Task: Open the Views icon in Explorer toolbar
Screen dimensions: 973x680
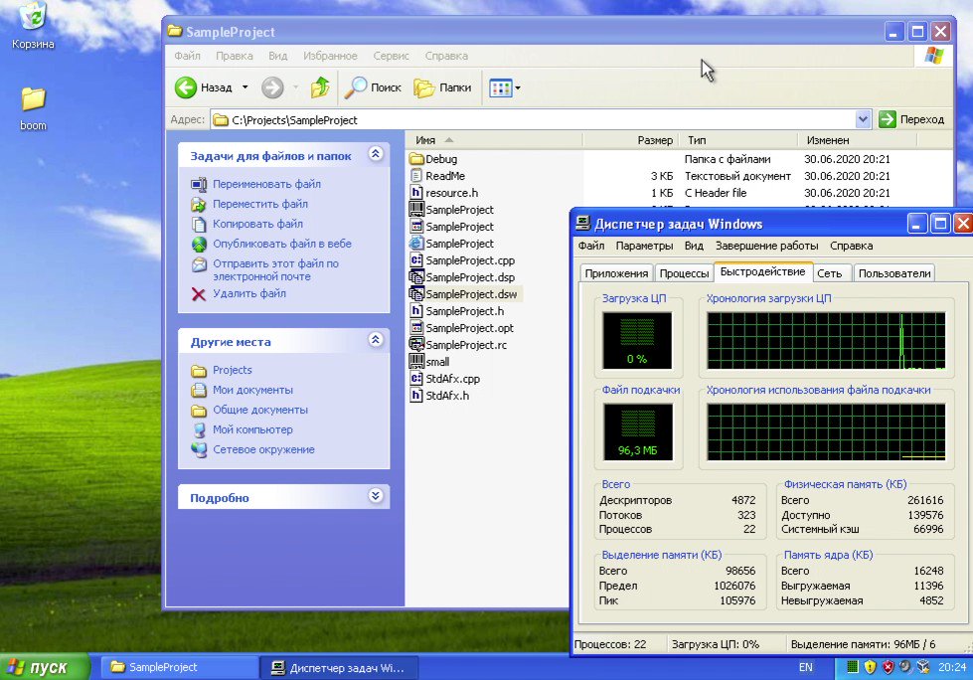Action: pyautogui.click(x=500, y=87)
